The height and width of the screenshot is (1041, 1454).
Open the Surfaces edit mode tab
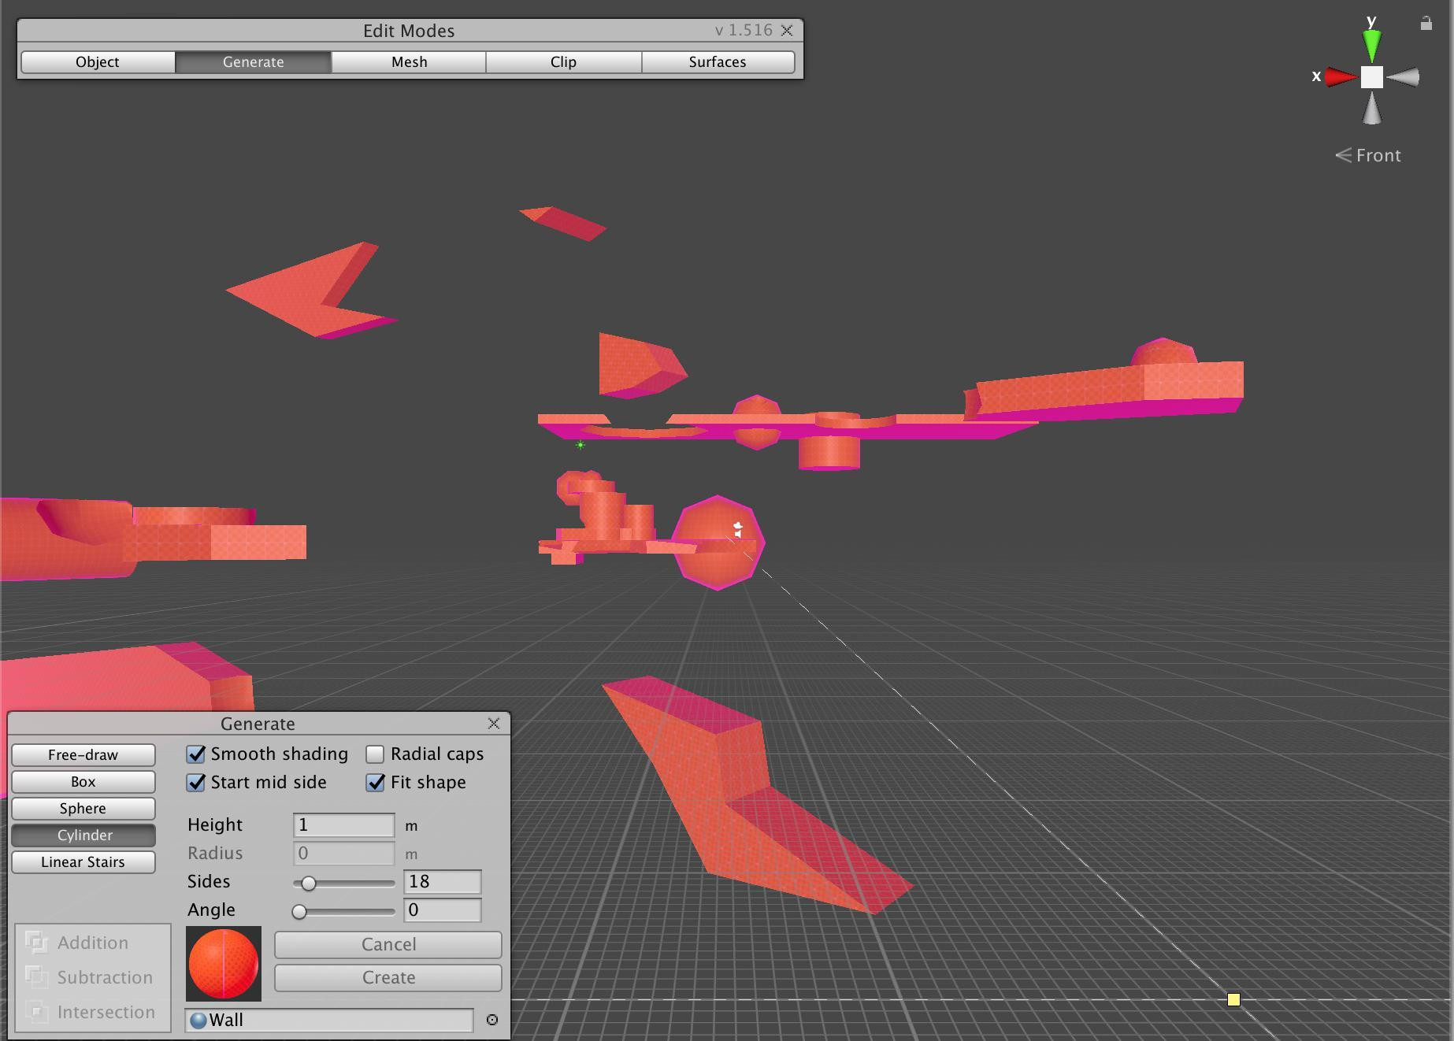click(717, 62)
